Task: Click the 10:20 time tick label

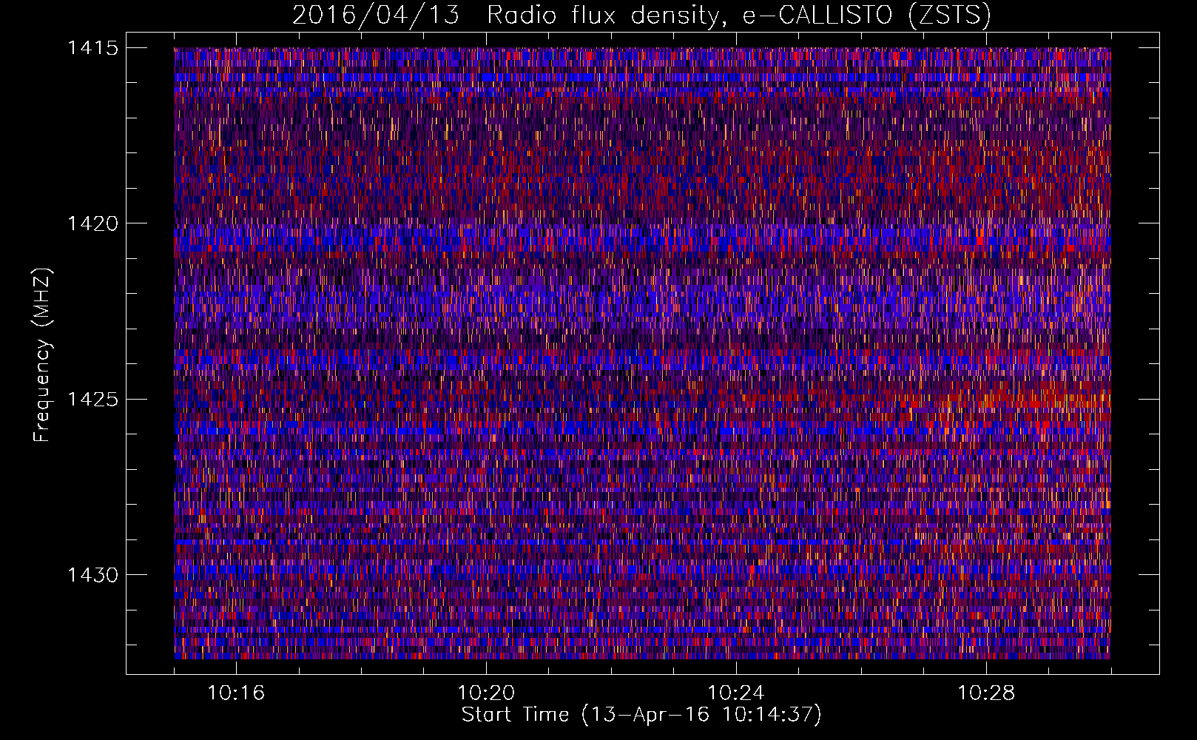Action: (486, 693)
